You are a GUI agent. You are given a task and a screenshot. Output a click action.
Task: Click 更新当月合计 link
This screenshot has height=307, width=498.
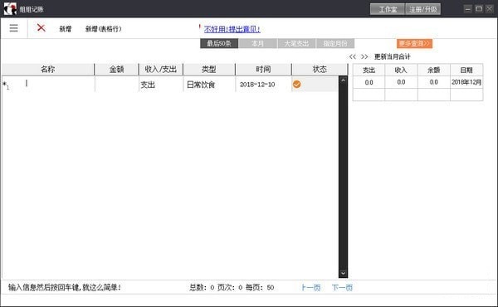[x=393, y=56]
